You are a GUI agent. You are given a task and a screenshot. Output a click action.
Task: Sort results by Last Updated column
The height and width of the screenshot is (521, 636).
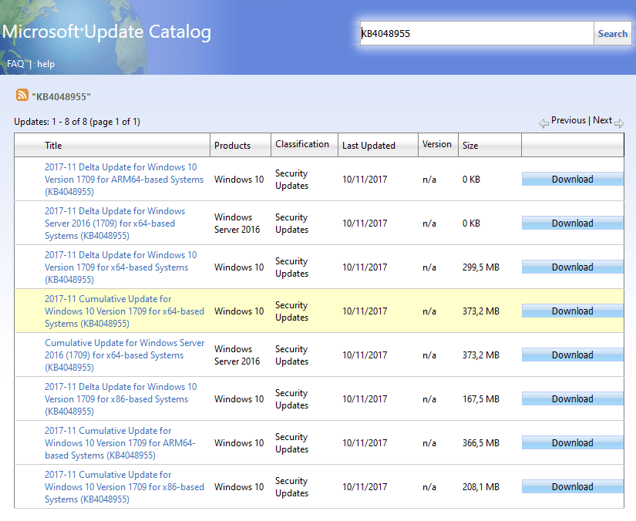click(x=368, y=146)
